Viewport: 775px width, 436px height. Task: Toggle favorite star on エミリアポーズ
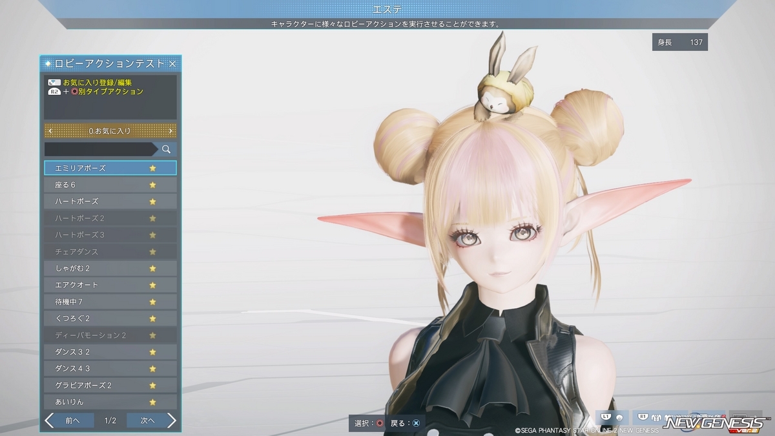pyautogui.click(x=153, y=168)
